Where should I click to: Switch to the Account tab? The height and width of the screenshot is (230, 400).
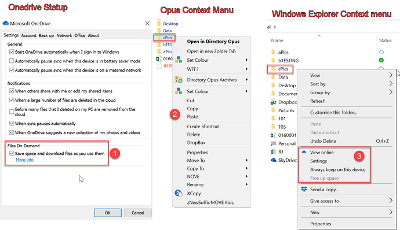click(x=29, y=36)
